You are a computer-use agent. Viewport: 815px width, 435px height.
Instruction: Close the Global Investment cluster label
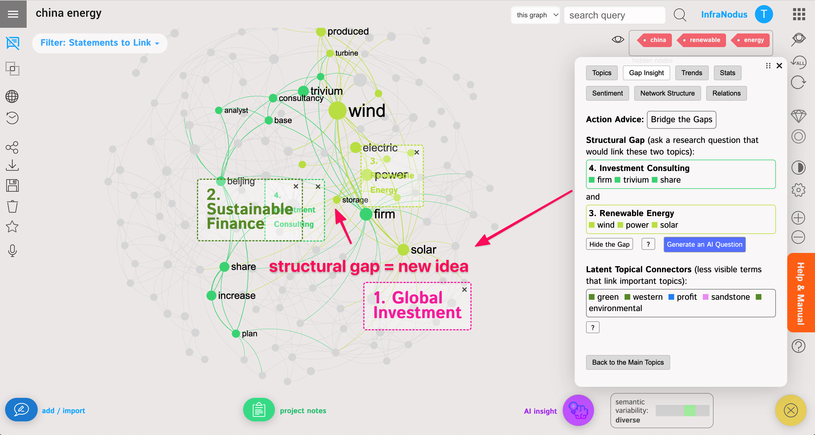[464, 289]
